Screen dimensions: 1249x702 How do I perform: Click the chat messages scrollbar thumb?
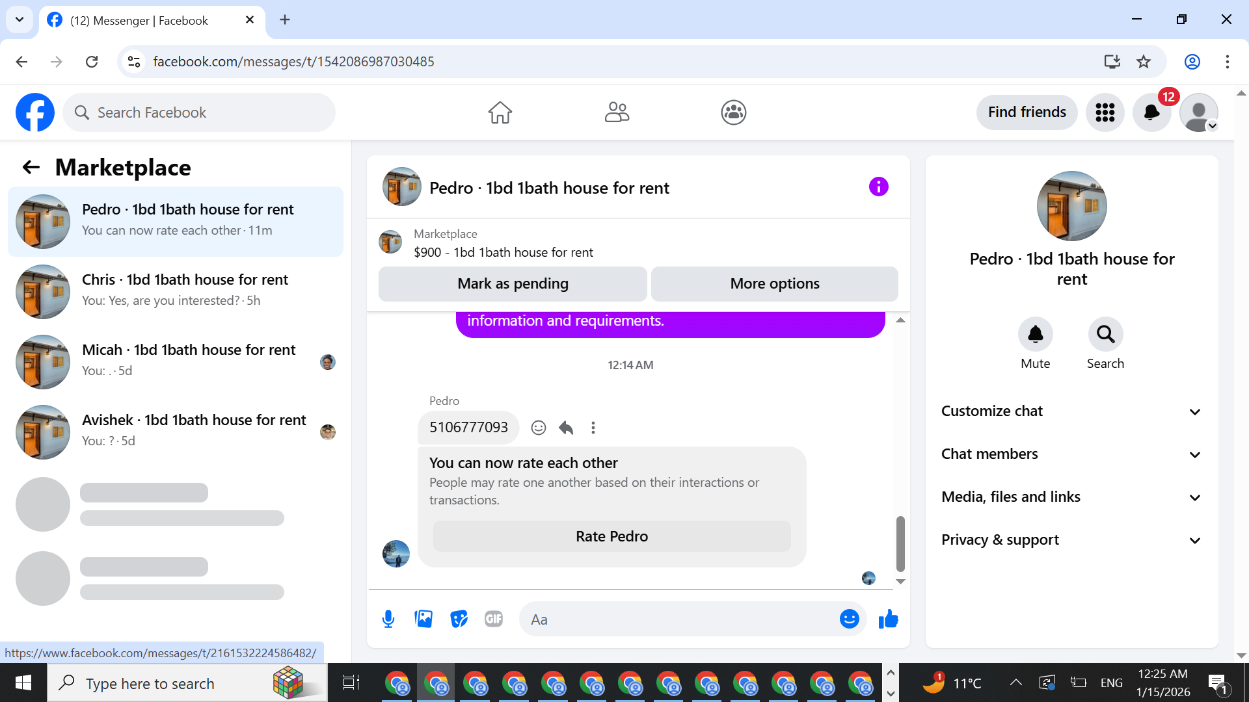click(x=900, y=543)
